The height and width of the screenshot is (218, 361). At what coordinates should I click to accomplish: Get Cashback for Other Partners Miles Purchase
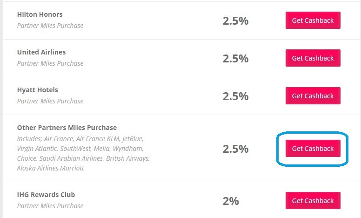[313, 149]
